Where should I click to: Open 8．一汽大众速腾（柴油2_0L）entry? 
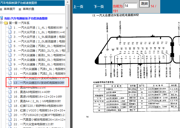[x=39, y=60]
